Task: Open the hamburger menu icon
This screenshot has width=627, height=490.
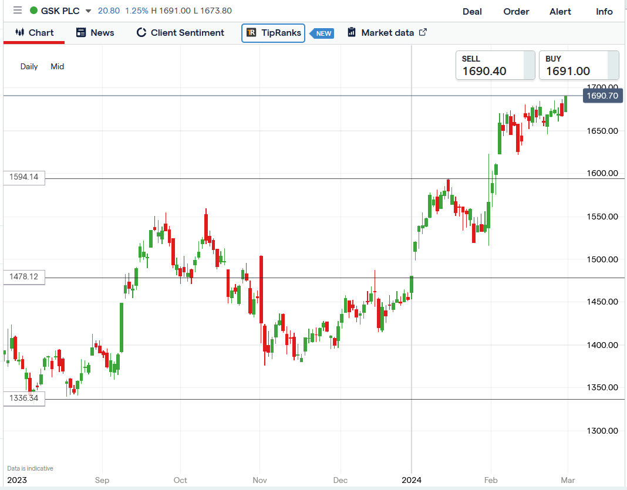Action: tap(18, 11)
